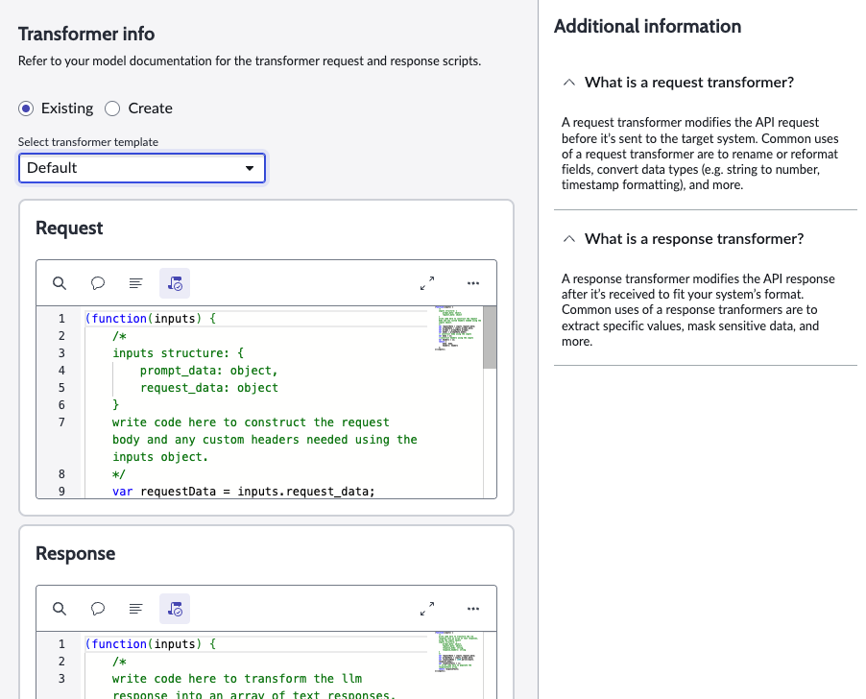Screen dimensions: 866x699
Task: Toggle comment in the Response editor
Action: 98,609
